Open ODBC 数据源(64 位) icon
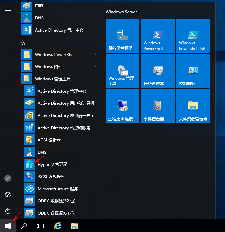The width and height of the screenshot is (225, 232). click(x=30, y=213)
